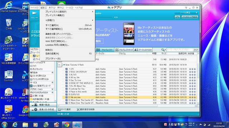The width and height of the screenshot is (229, 128).
Task: Click the equalizer settings button beside ノンストップMIX
Action: pos(177,17)
